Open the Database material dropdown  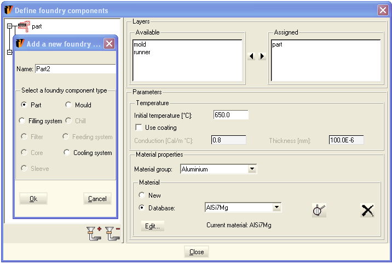[276, 208]
